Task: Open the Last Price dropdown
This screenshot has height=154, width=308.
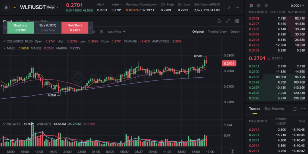Action: (116, 32)
